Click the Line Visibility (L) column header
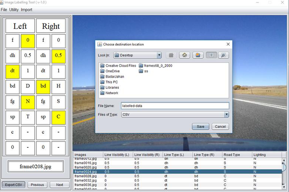Image resolution: width=289 pixels, height=192 pixels. click(118, 155)
